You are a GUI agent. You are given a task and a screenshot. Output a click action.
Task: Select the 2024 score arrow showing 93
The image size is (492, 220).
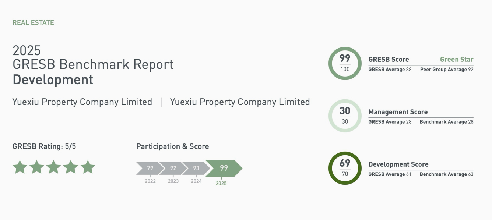[196, 168]
